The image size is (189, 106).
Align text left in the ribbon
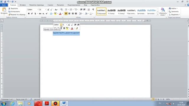pos(66,14)
